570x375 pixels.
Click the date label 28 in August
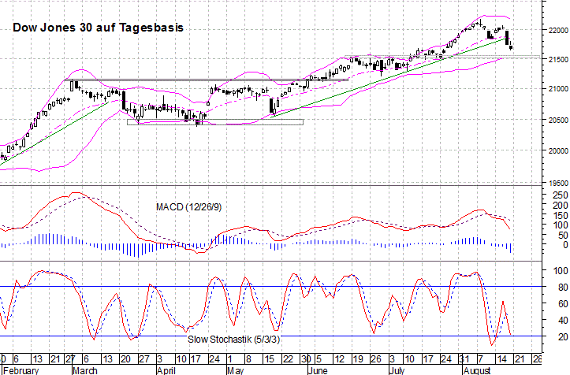pos(537,359)
